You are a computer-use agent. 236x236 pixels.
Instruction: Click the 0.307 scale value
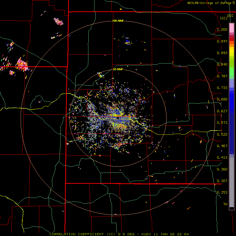tap(222, 181)
